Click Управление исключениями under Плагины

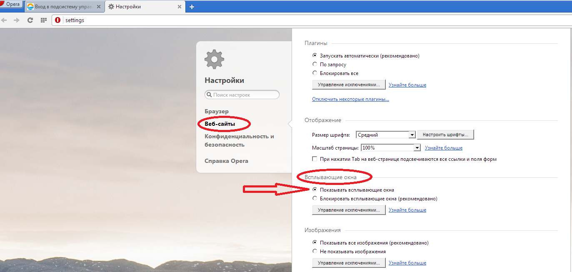(349, 85)
